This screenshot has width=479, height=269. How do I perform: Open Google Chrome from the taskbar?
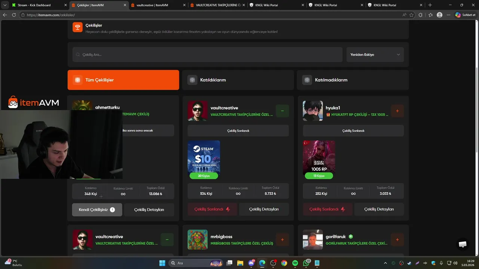tap(284, 263)
